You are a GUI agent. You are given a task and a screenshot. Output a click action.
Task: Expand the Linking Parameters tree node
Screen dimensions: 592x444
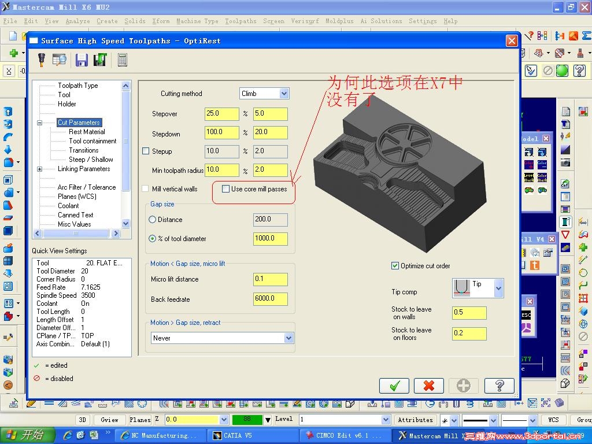pos(40,169)
